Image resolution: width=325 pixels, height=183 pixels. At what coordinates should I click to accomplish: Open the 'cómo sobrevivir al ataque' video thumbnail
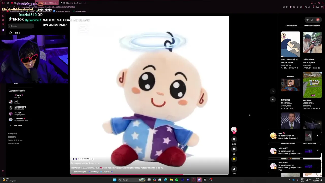pyautogui.click(x=290, y=44)
